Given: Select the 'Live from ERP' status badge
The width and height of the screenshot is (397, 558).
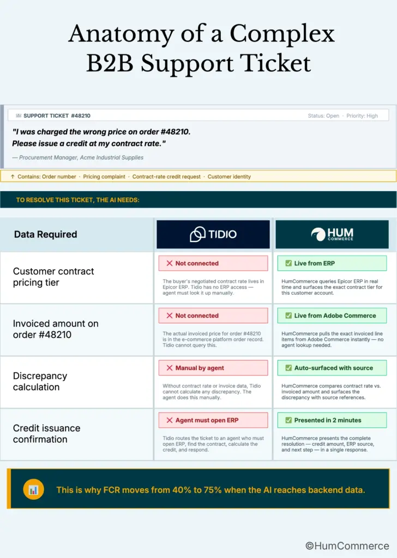Looking at the screenshot, I should 332,263.
